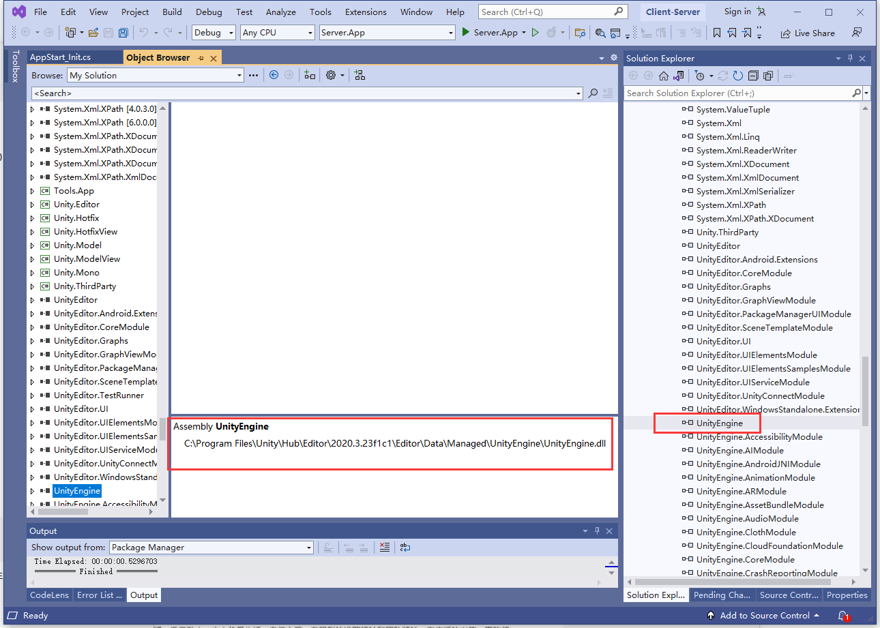Switch to the CodeLens tab
Screen dimensions: 880x628
49,595
